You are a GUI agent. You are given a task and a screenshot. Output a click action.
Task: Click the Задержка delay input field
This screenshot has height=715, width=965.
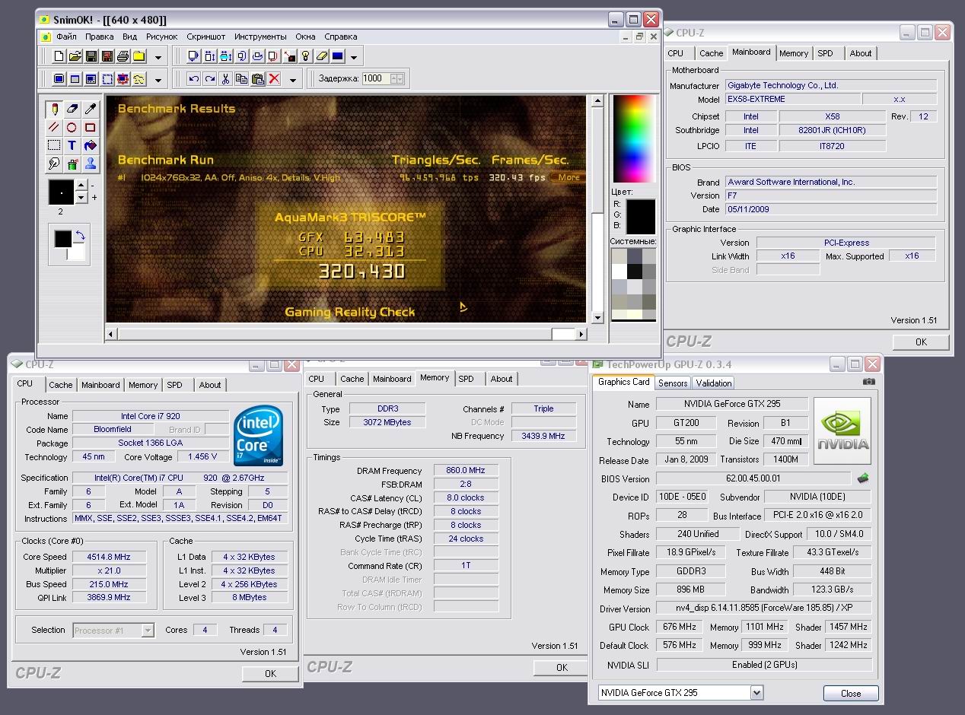click(x=376, y=78)
